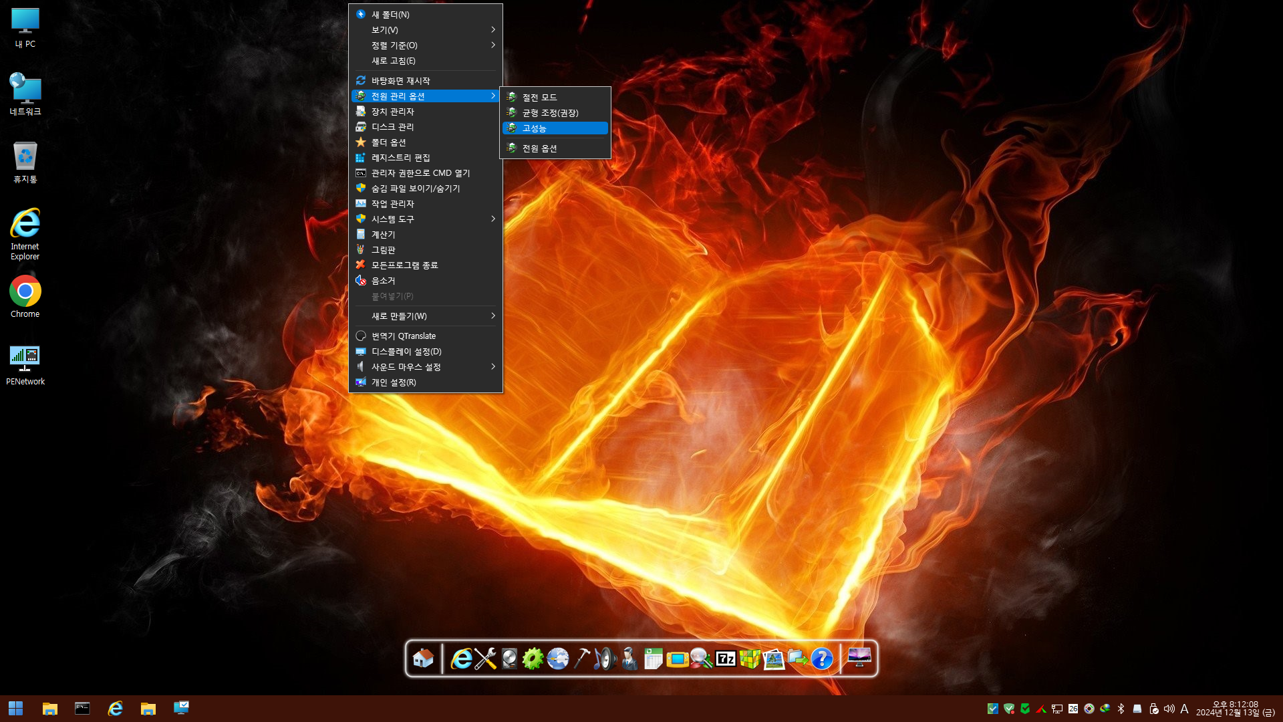Launch 7-Zip from the dock
Image resolution: width=1283 pixels, height=722 pixels.
click(726, 658)
